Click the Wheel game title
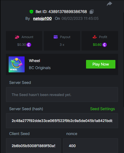The image size is (124, 153). tap(34, 61)
